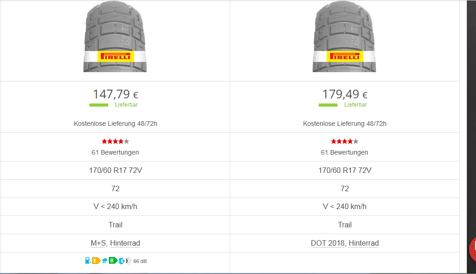Select the 179,49 € price
Image resolution: width=476 pixels, height=274 pixels.
coord(344,94)
